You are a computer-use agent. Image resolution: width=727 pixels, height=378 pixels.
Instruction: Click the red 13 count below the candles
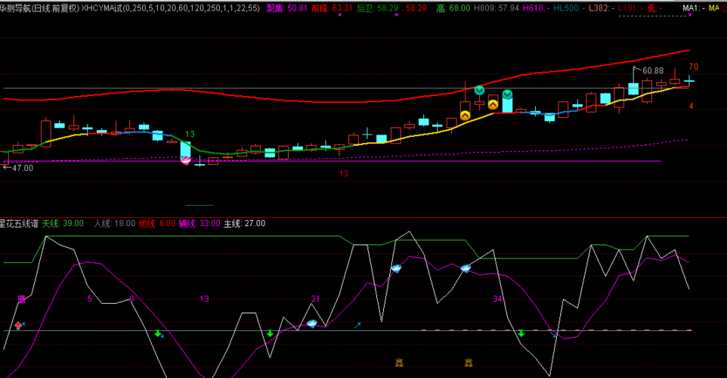click(343, 173)
